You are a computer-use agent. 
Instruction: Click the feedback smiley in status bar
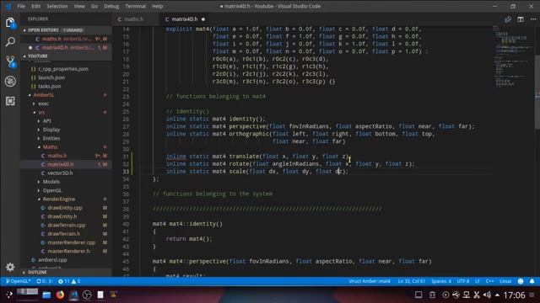(521, 281)
